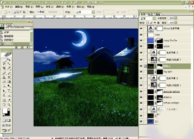Open Layers panel flyout menu arrow
Viewport: 194px width, 139px height.
(192, 14)
